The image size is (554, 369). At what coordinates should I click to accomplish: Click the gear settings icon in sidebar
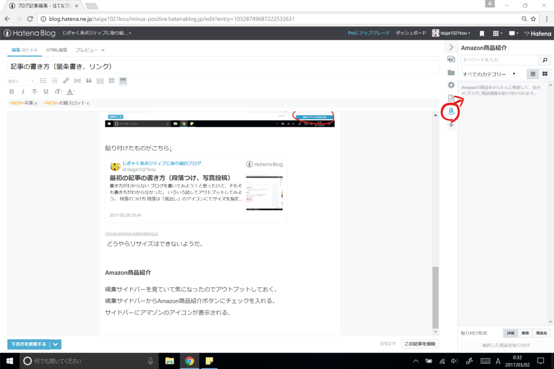tap(451, 85)
